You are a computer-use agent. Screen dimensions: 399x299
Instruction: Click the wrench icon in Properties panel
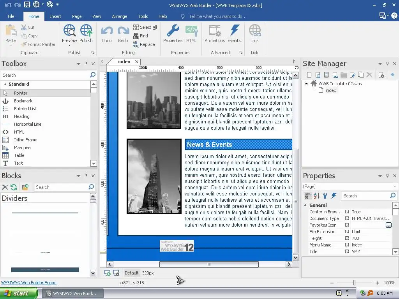pyautogui.click(x=325, y=195)
